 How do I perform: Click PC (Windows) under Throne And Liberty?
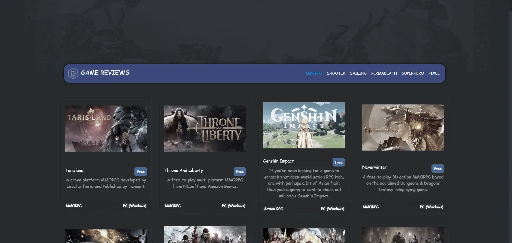click(233, 206)
